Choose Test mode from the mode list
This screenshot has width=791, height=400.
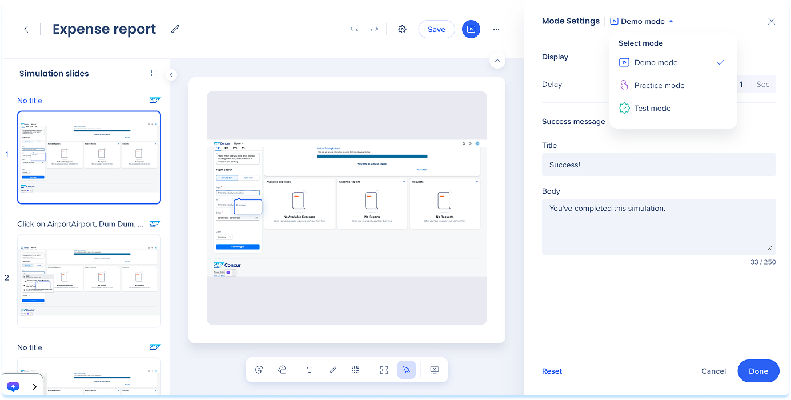[652, 108]
